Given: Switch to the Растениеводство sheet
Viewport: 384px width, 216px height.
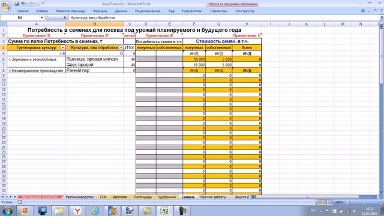Looking at the screenshot, I should pyautogui.click(x=80, y=197).
